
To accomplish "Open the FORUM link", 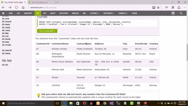I will 134,13.
